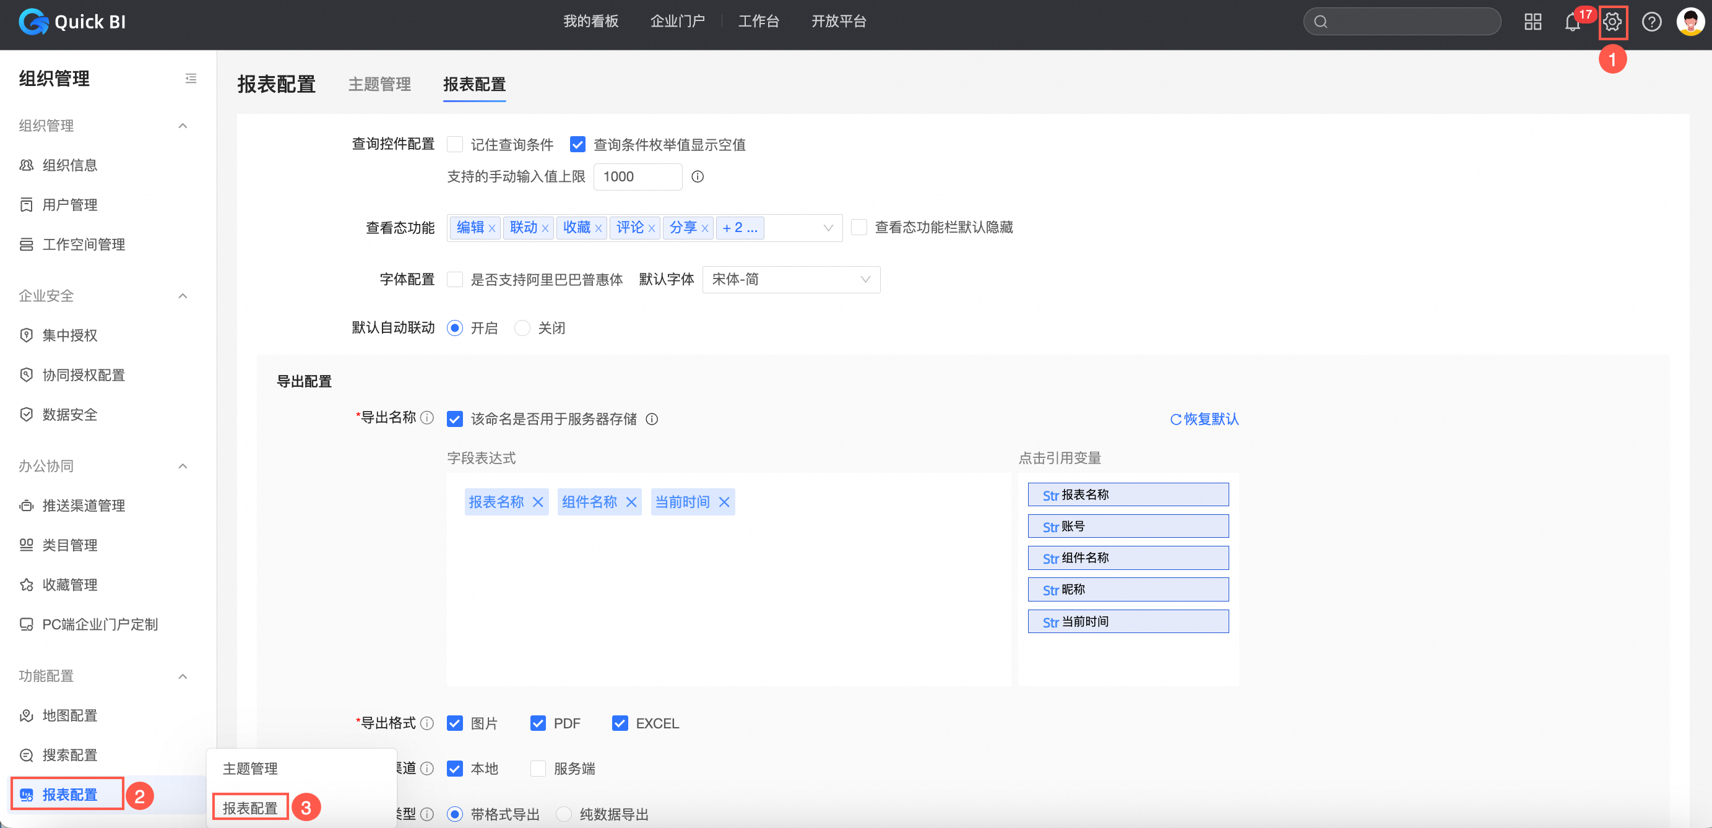Select 关闭 for 默认自动联动
Viewport: 1712px width, 828px height.
(522, 328)
